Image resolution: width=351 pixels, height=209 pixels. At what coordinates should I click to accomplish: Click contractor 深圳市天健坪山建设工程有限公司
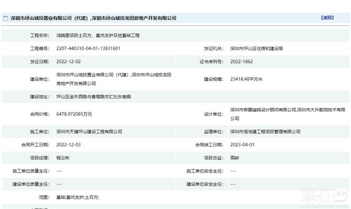pyautogui.click(x=89, y=131)
